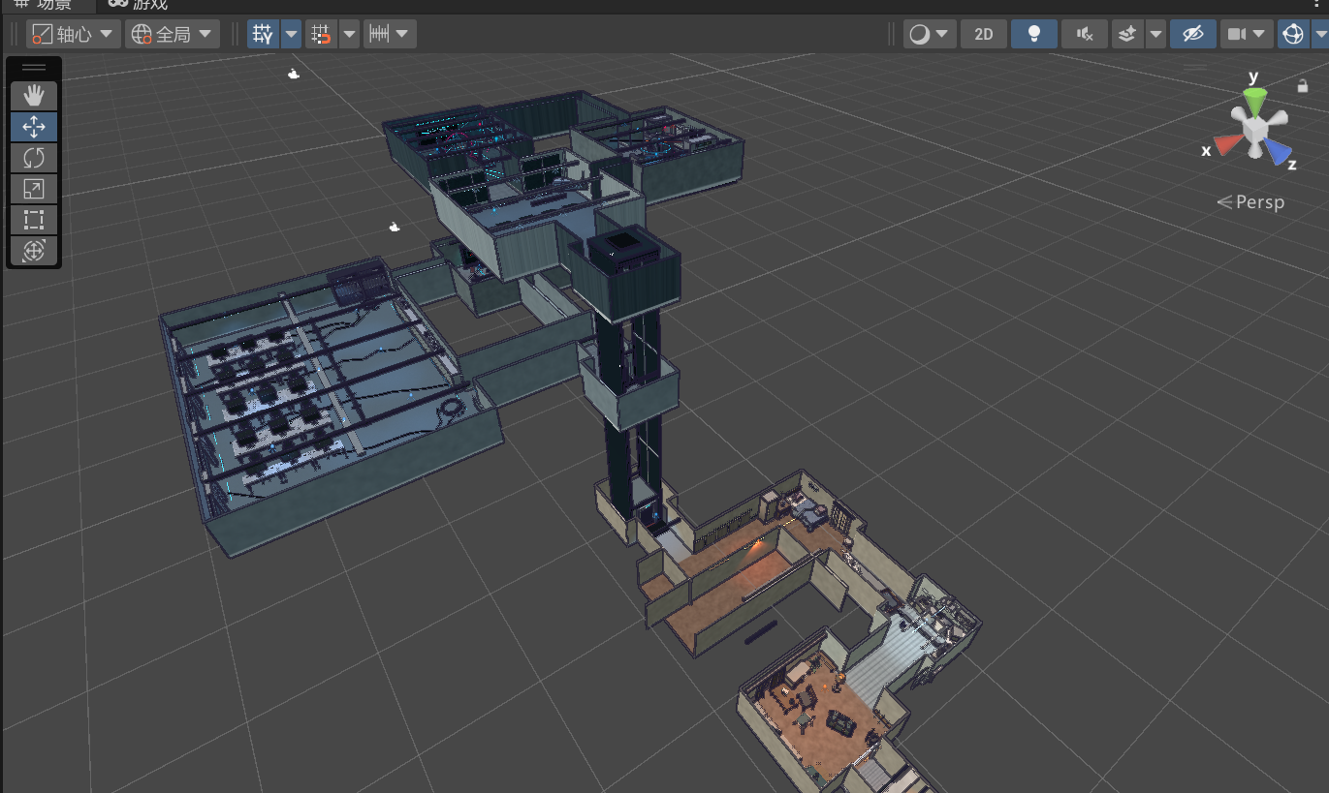This screenshot has height=793, width=1329.
Task: Click the red X axis cone on gizmo
Action: pos(1228,144)
